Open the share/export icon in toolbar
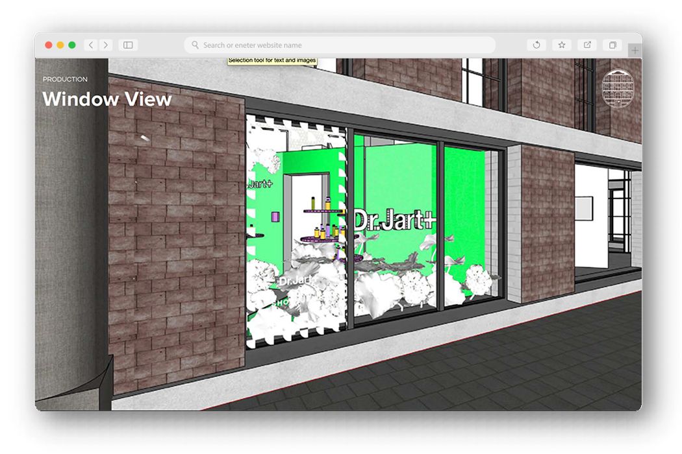 pos(587,45)
